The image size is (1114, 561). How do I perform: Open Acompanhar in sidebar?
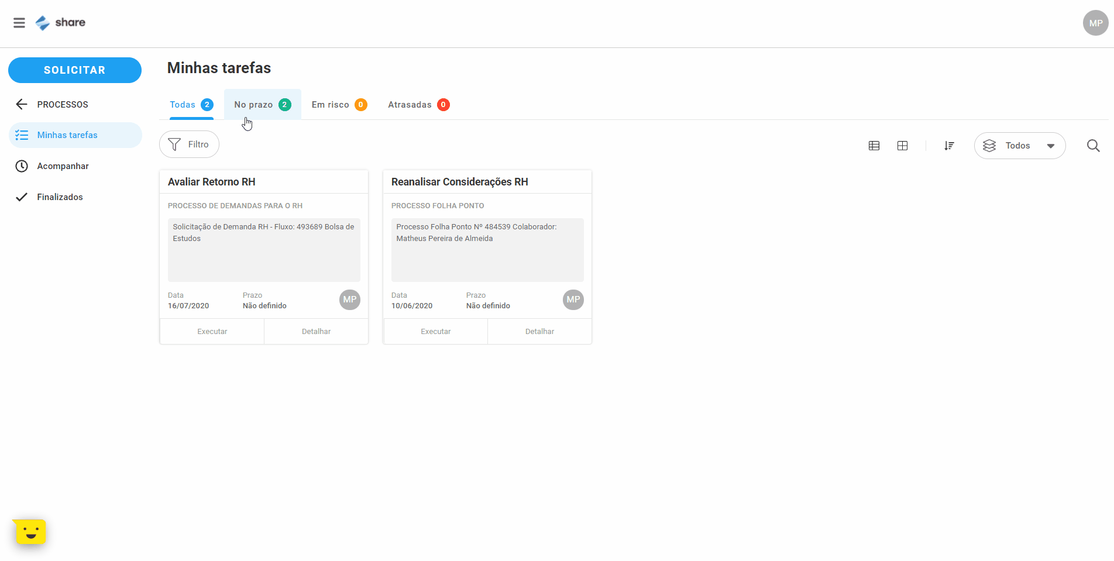point(75,166)
